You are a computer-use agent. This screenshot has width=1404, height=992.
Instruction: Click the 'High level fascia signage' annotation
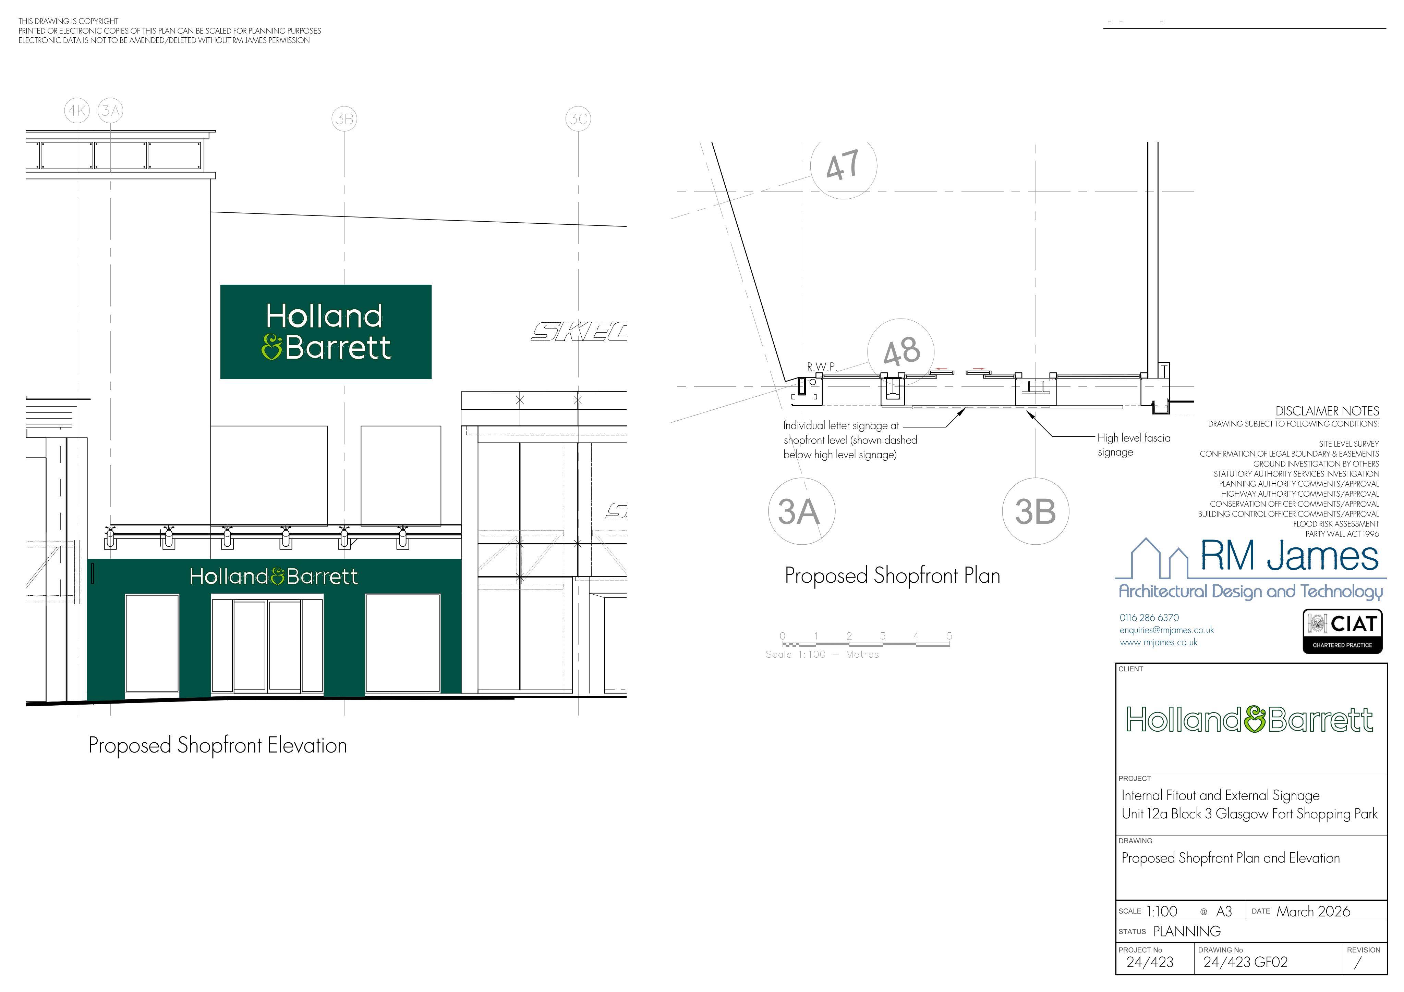tap(1134, 445)
